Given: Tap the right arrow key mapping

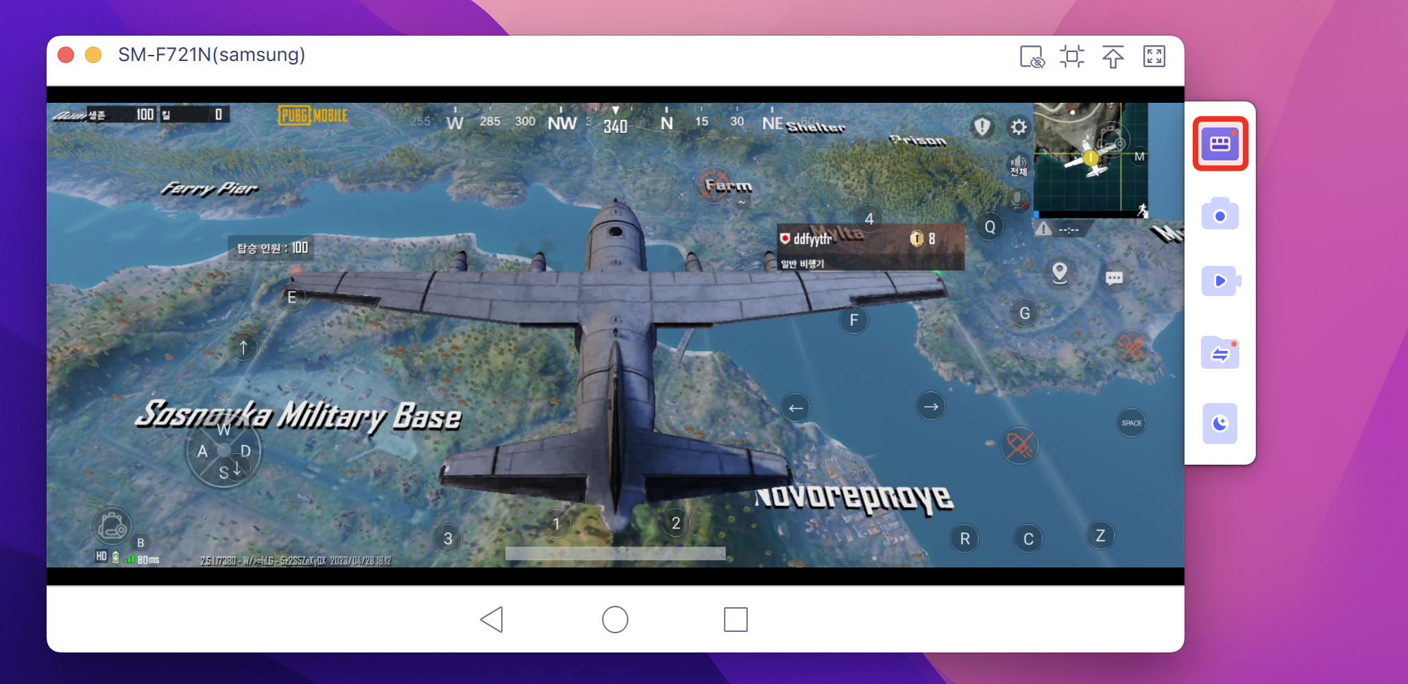Looking at the screenshot, I should 931,406.
